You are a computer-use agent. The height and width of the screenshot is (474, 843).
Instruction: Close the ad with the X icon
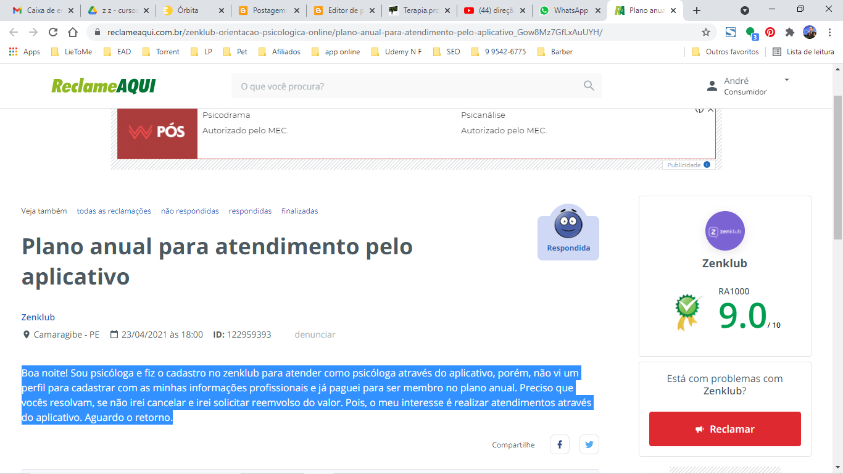pos(710,110)
